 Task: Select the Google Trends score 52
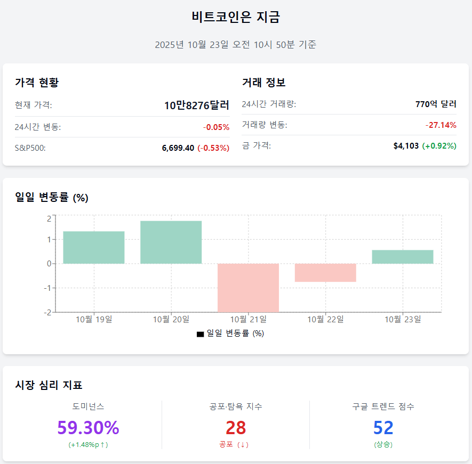(383, 428)
